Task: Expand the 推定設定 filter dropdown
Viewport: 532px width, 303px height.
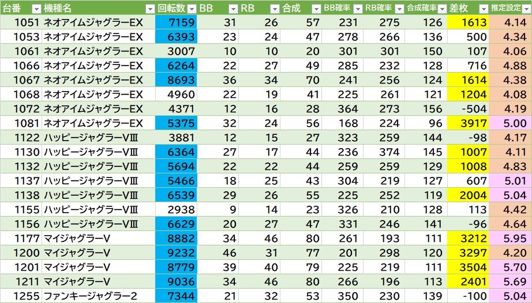Action: [x=524, y=9]
